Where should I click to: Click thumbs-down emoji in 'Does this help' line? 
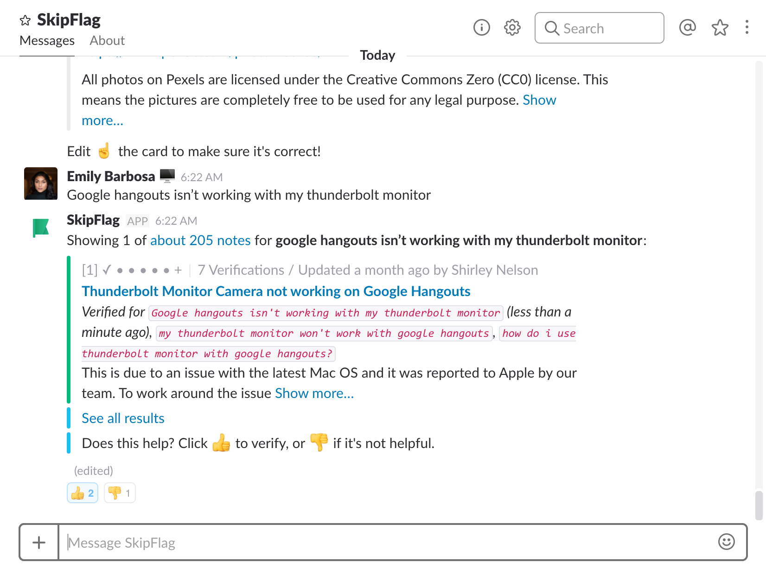click(x=319, y=443)
